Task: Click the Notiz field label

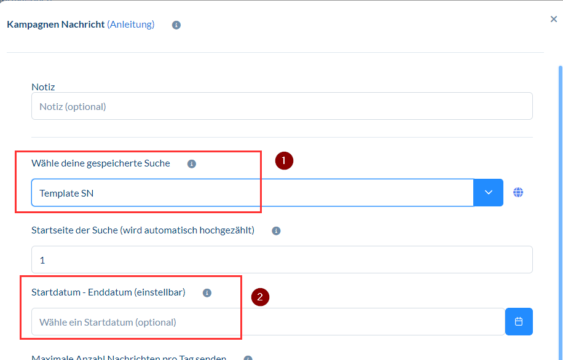Action: (43, 87)
